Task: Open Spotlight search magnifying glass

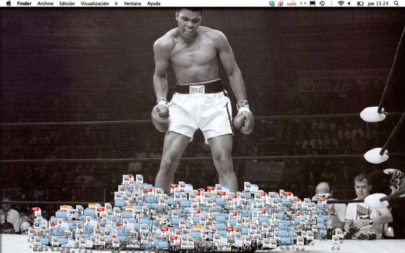Action: [396, 3]
